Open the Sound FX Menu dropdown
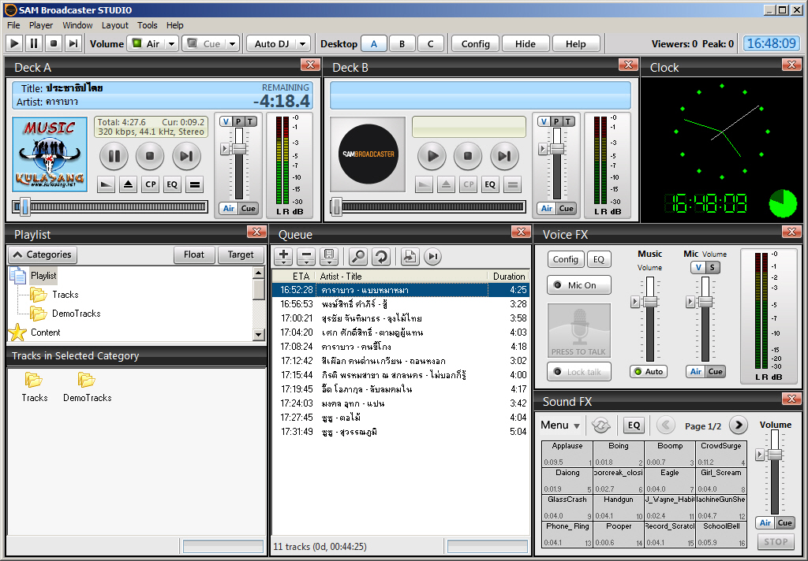808x561 pixels. (560, 425)
